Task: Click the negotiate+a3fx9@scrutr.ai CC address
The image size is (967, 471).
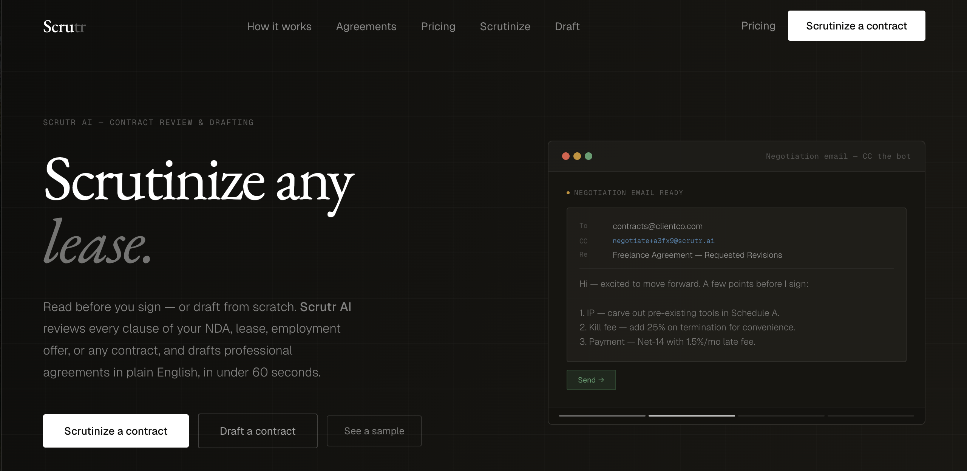Action: point(663,240)
